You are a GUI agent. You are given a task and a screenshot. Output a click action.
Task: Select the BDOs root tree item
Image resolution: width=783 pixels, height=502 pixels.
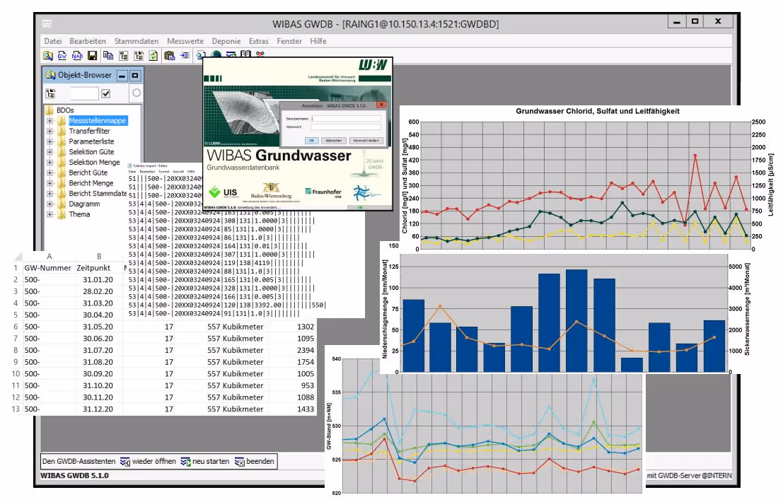pyautogui.click(x=65, y=110)
